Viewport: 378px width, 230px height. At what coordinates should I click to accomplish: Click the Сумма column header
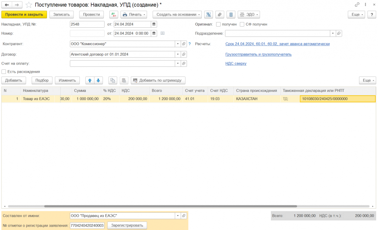(86, 90)
